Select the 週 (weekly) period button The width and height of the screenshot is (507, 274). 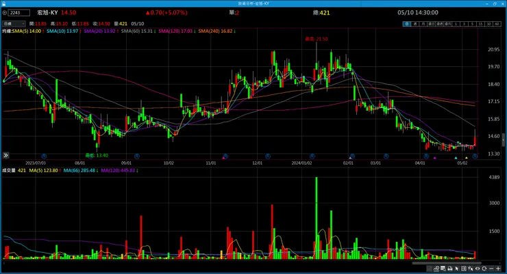415,24
